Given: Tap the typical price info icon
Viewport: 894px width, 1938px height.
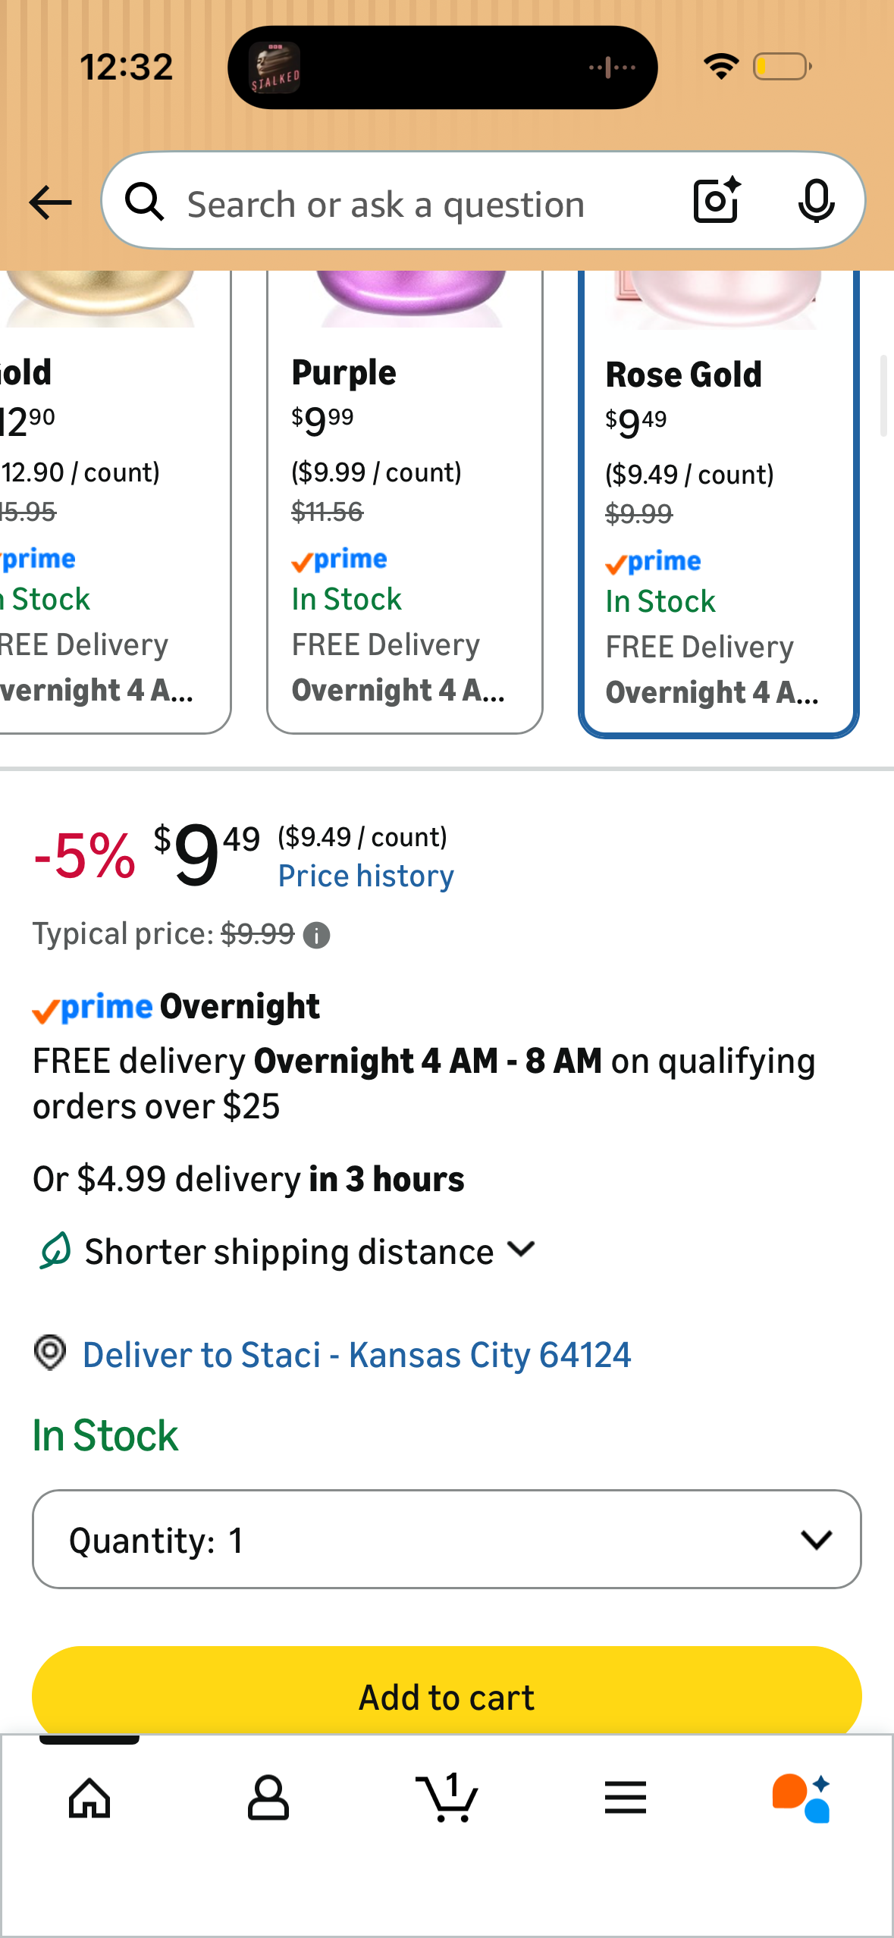Looking at the screenshot, I should pyautogui.click(x=316, y=936).
